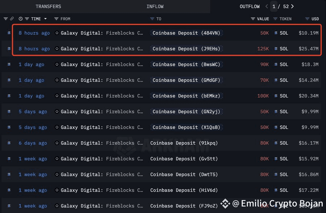Open the VALUE column filter

tap(253, 19)
